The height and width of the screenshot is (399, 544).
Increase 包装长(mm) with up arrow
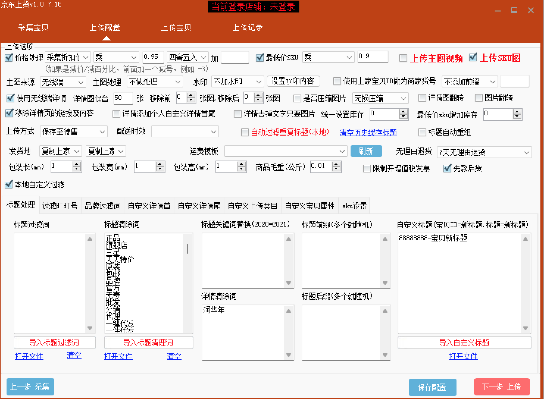pyautogui.click(x=77, y=164)
